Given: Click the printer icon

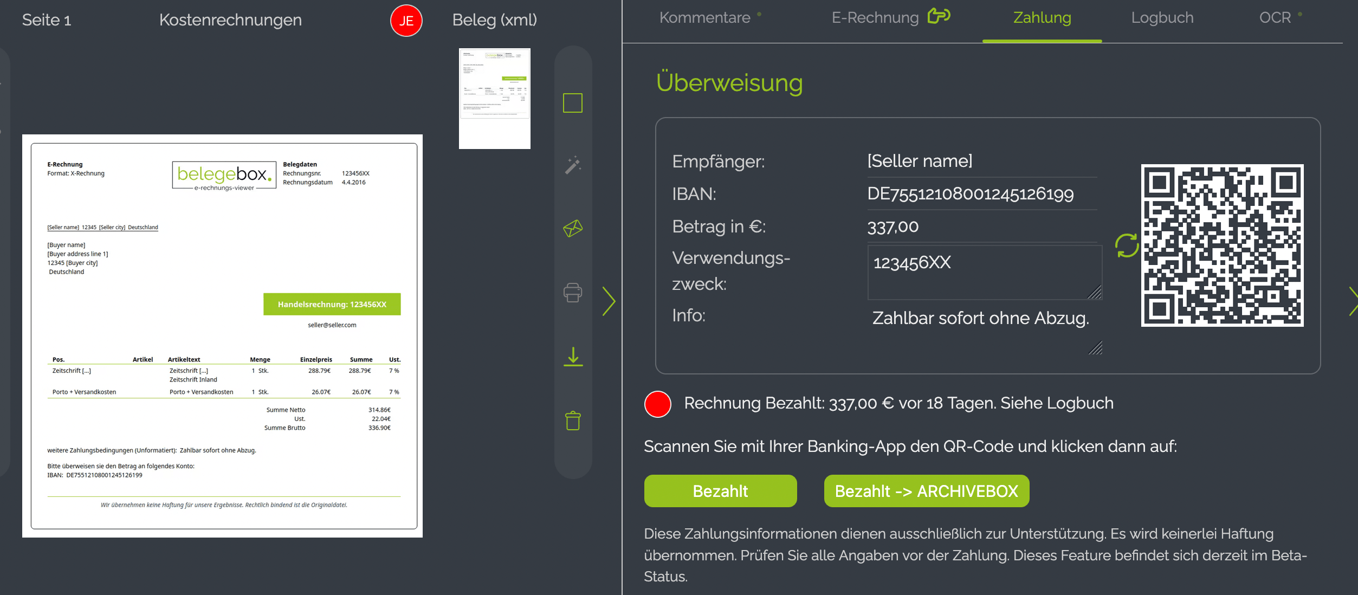Looking at the screenshot, I should pyautogui.click(x=572, y=293).
